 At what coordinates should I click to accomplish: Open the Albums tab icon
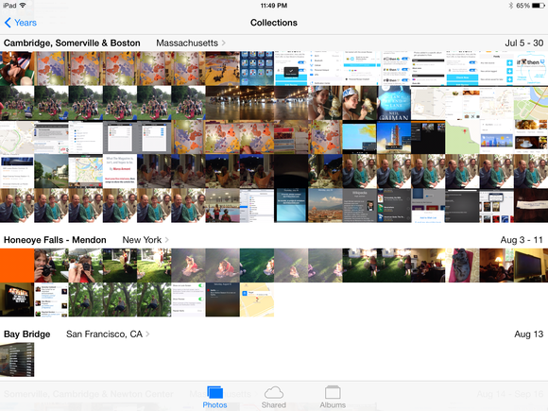point(333,392)
